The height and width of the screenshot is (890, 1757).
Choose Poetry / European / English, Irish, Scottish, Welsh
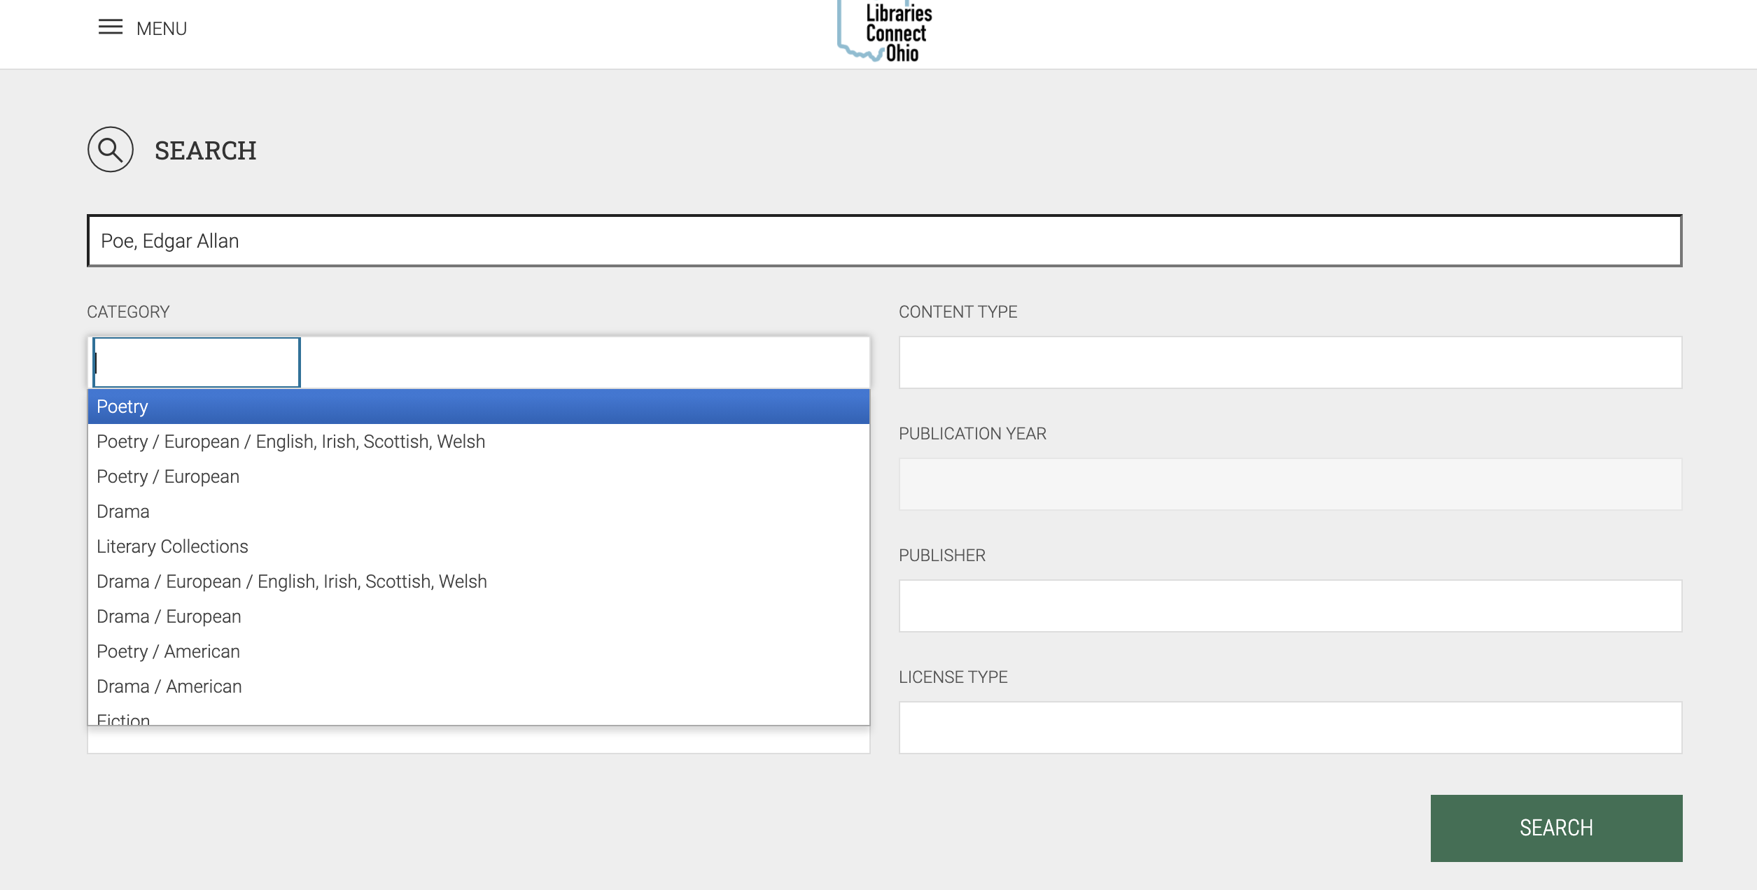[x=479, y=442]
